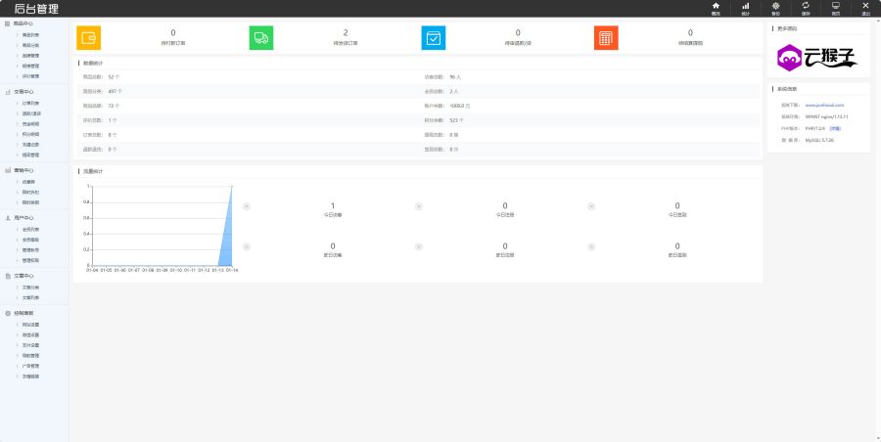Click the 云猴子 logo image

pyautogui.click(x=817, y=59)
